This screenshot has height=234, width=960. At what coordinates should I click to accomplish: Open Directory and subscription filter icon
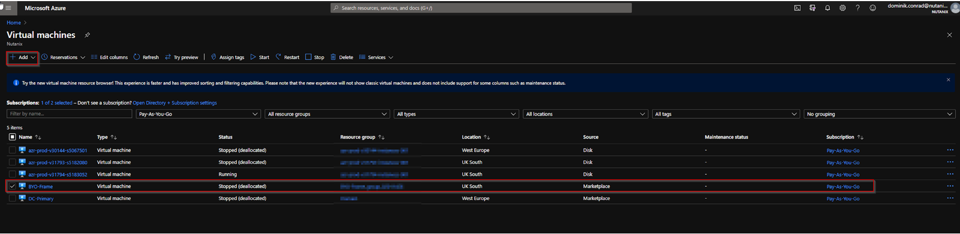812,8
